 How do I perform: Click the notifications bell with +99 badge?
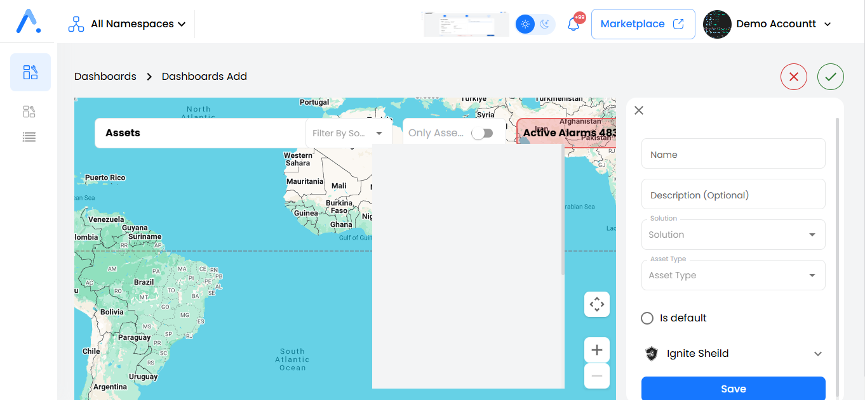pyautogui.click(x=572, y=23)
